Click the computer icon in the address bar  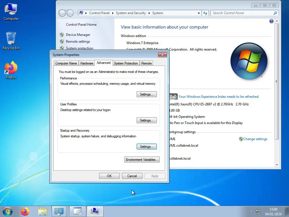click(x=81, y=13)
